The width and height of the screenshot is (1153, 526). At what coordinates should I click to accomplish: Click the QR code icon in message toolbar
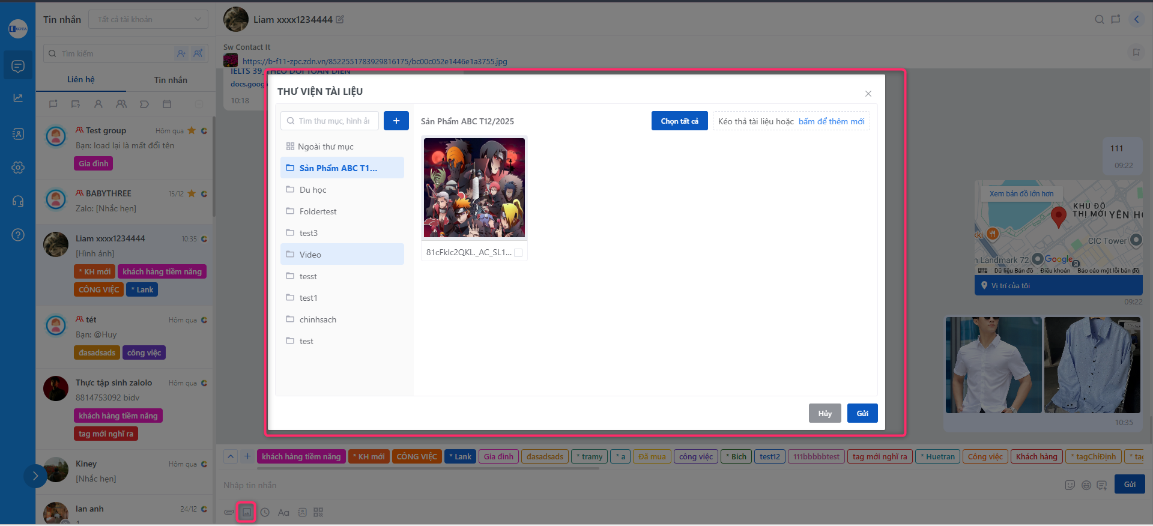(x=318, y=512)
